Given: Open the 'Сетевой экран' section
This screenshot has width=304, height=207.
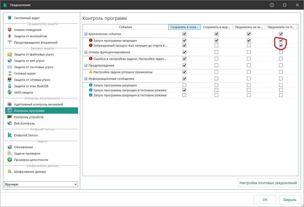Looking at the screenshot, I should point(25,73).
